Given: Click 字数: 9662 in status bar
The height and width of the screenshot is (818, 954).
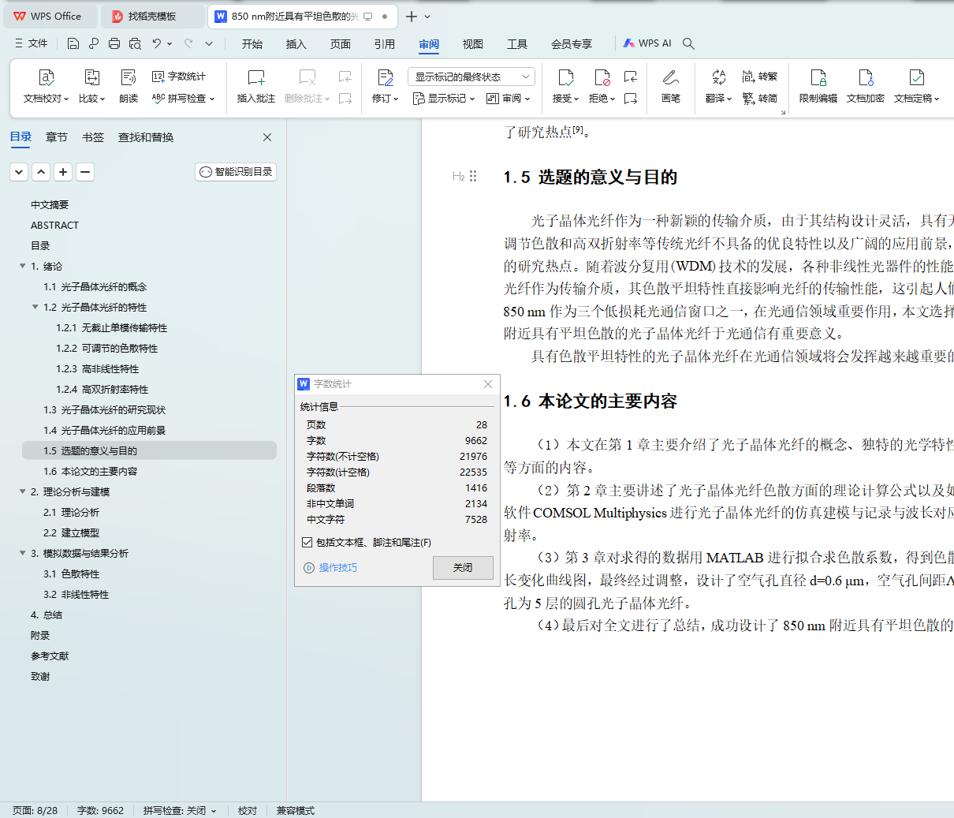Looking at the screenshot, I should click(x=100, y=811).
